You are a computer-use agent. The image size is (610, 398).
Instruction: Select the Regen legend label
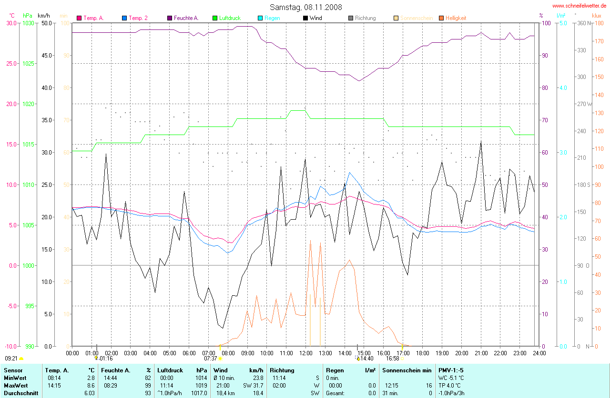click(272, 18)
